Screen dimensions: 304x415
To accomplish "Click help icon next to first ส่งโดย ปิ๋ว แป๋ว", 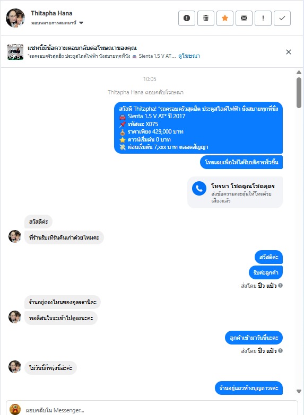I will 281,285.
